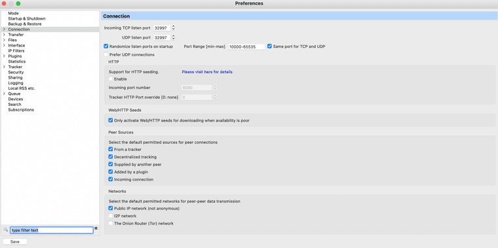
Task: Uncheck Same port for TCP and UDP
Action: tap(270, 46)
